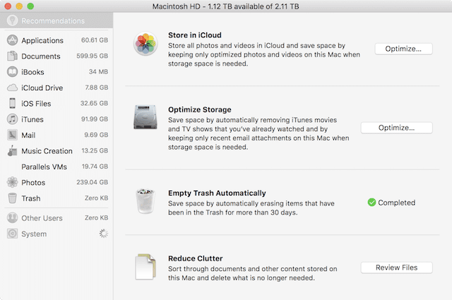Open the Other Users category

click(x=43, y=218)
